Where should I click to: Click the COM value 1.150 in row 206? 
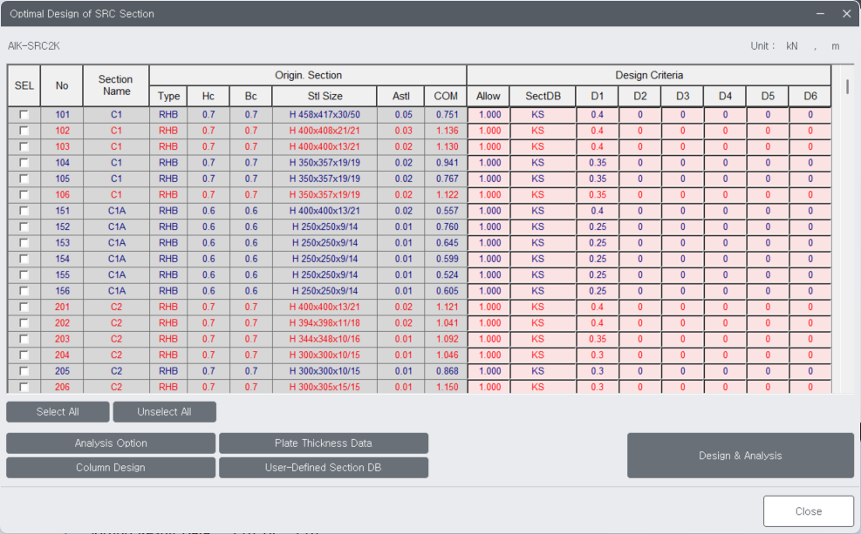[x=447, y=387]
